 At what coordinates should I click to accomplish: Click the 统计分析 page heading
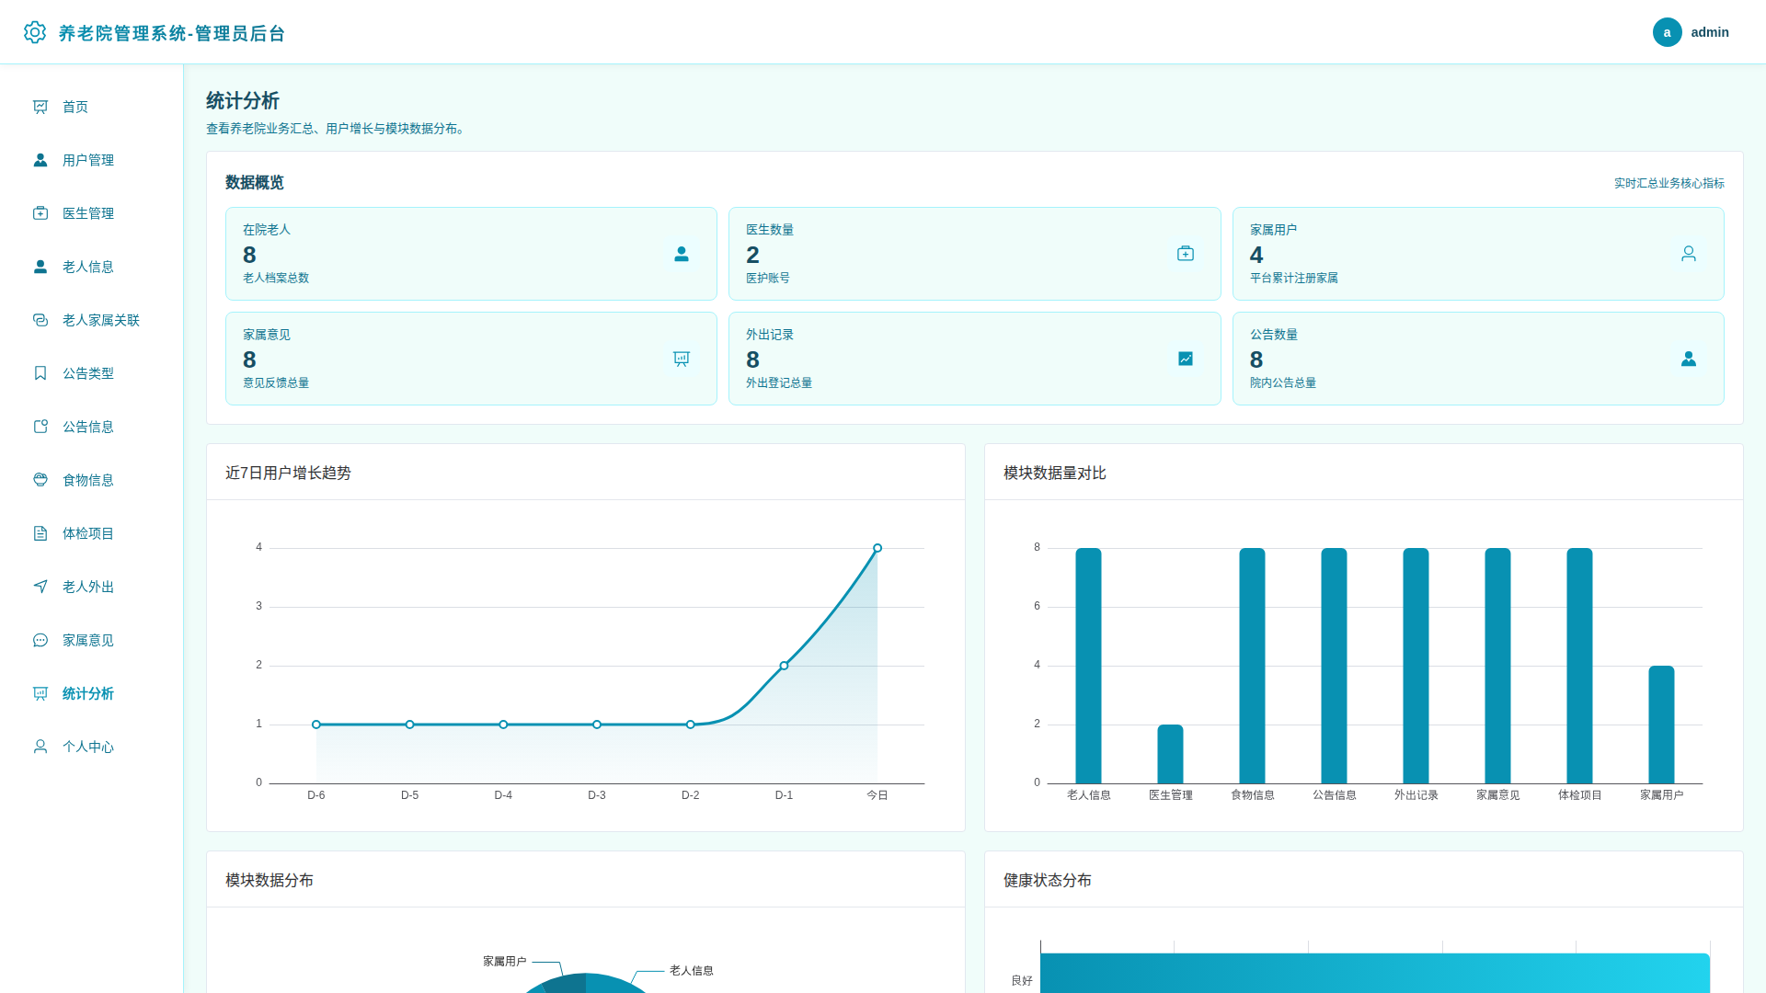pyautogui.click(x=243, y=100)
